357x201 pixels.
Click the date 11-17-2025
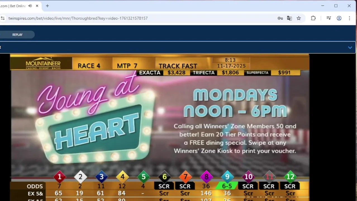pyautogui.click(x=232, y=66)
